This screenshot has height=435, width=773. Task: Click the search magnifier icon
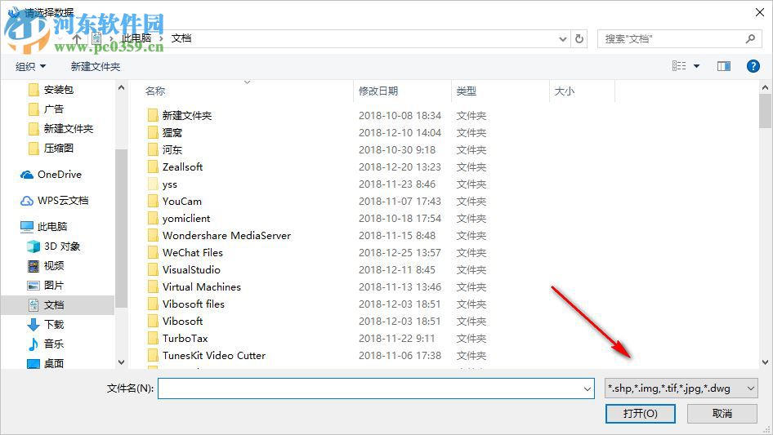tap(750, 38)
